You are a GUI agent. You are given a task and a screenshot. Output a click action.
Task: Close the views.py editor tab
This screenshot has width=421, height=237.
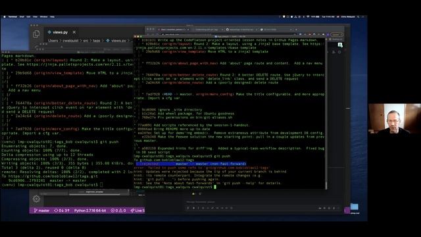[74, 32]
